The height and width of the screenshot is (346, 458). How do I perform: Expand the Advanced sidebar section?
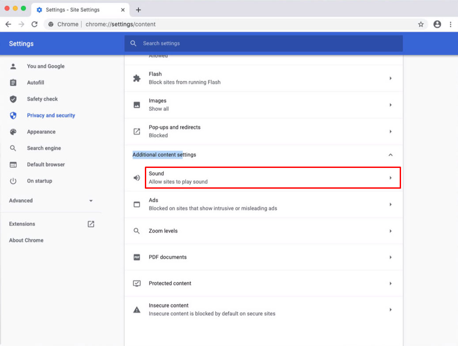[x=91, y=201]
